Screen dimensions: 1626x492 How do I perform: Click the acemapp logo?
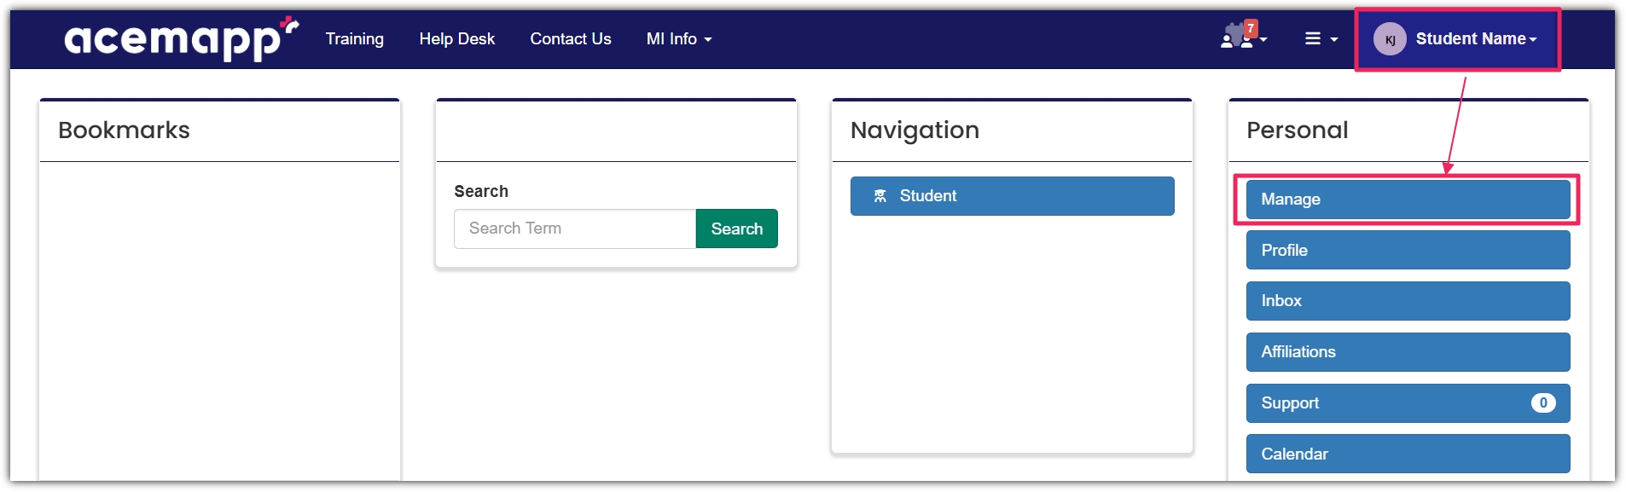(x=177, y=38)
